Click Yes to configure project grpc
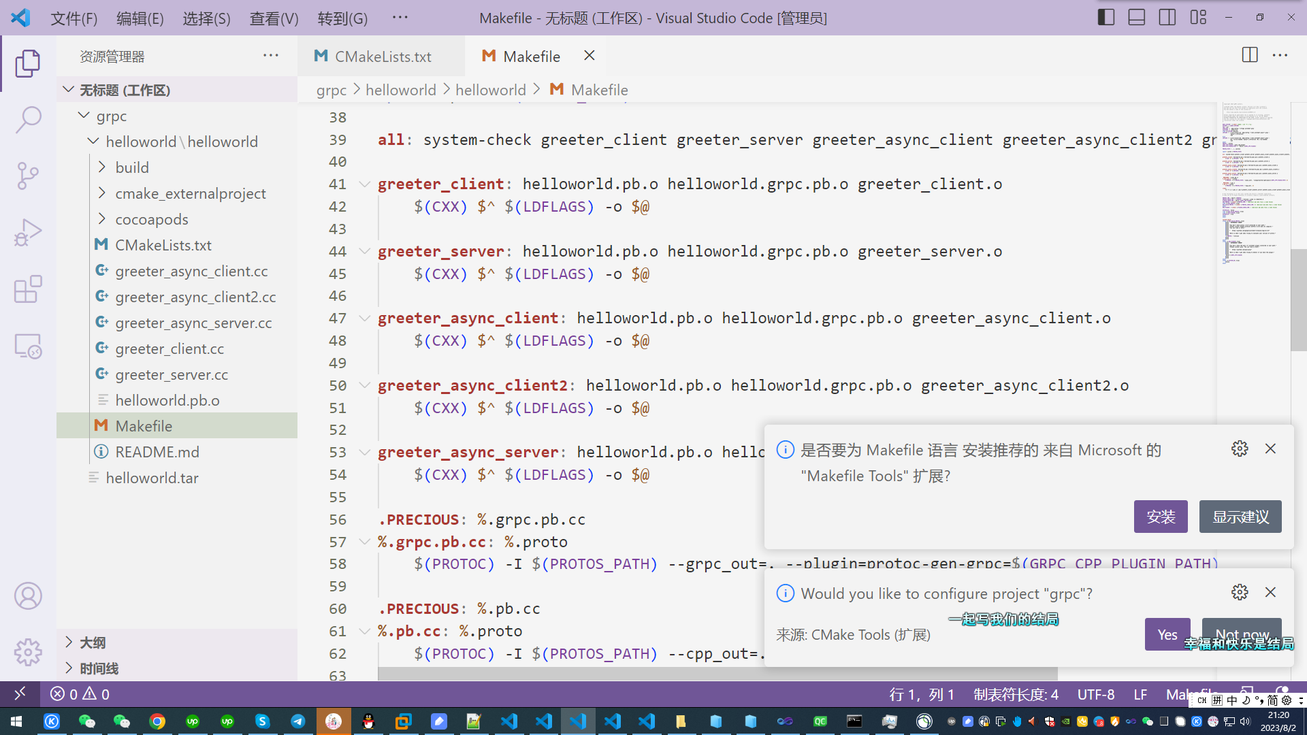The height and width of the screenshot is (735, 1307). pyautogui.click(x=1167, y=634)
